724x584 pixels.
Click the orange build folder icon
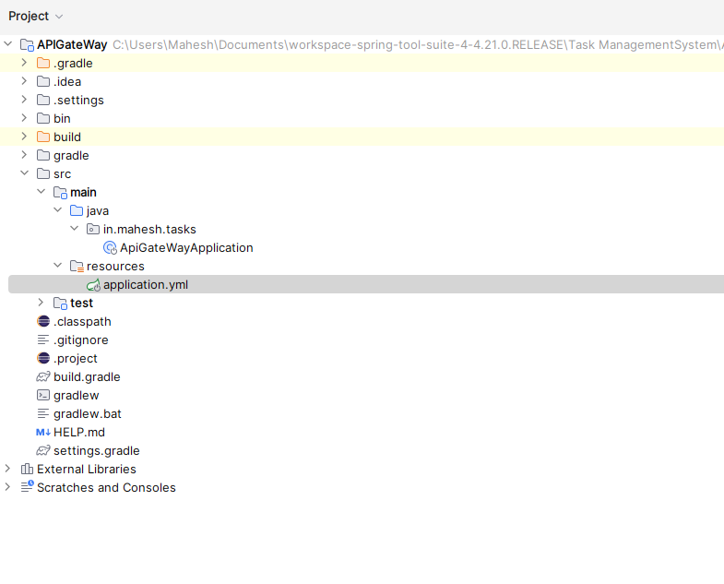[x=43, y=137]
